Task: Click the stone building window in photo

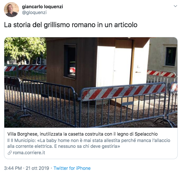Action: (171, 57)
